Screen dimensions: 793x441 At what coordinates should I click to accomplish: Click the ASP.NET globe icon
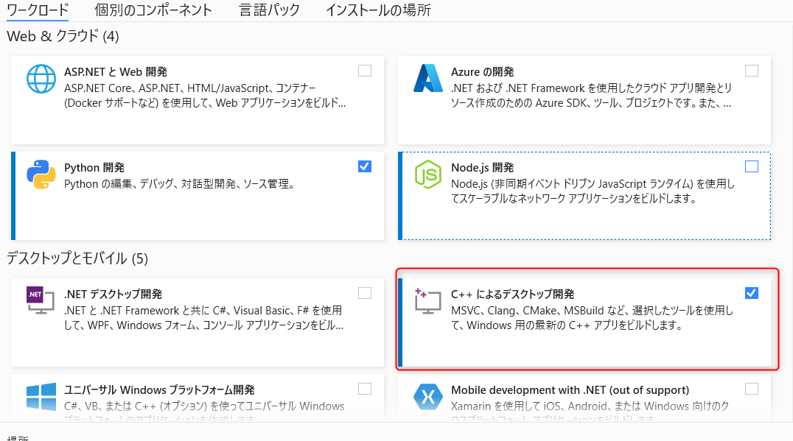coord(41,79)
